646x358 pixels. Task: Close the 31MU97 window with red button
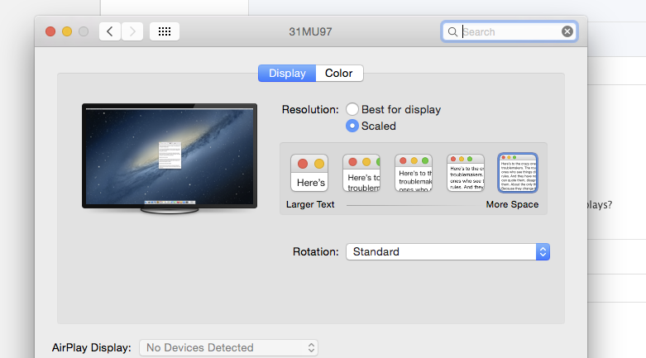[50, 31]
